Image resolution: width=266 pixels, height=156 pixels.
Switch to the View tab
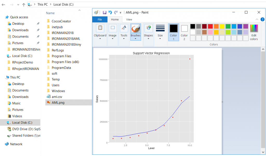click(x=129, y=19)
